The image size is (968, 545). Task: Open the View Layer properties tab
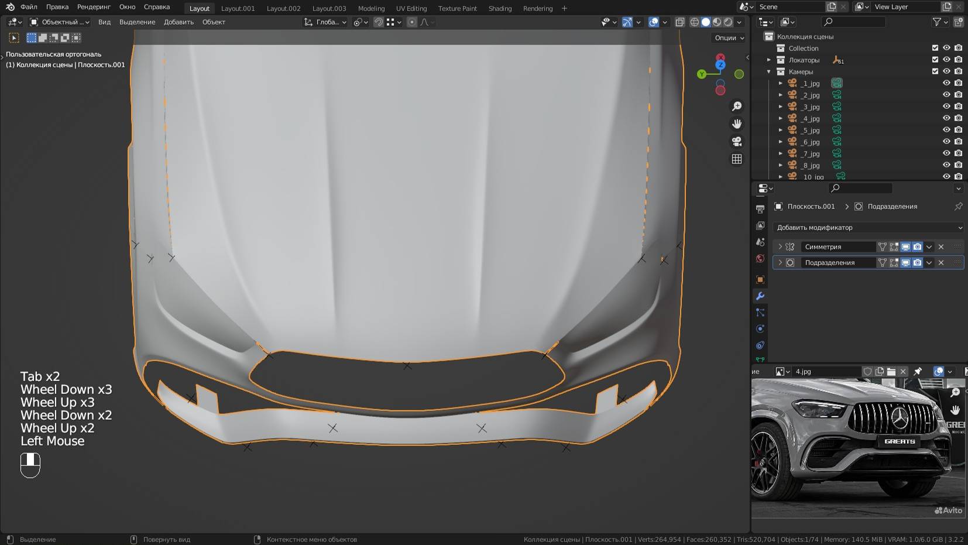[x=760, y=225]
